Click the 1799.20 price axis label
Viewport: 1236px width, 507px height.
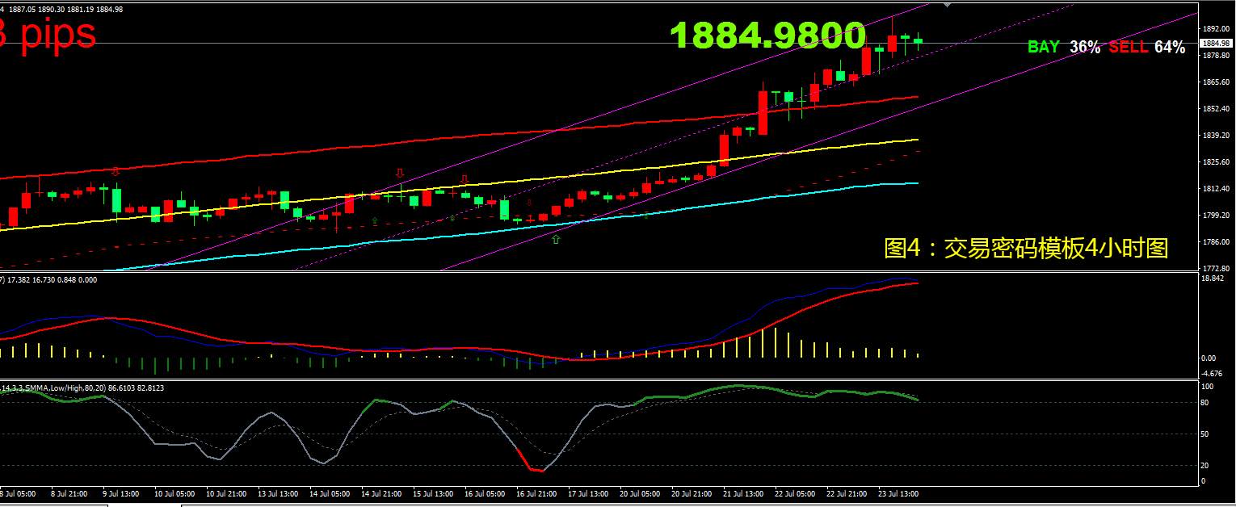[1216, 216]
